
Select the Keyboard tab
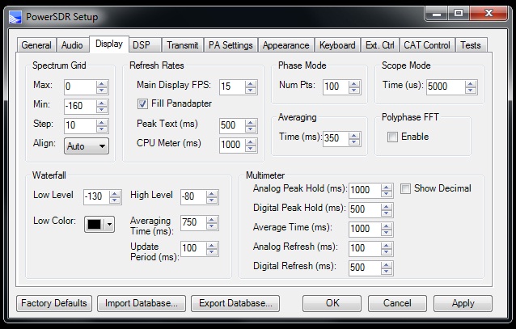pos(337,45)
